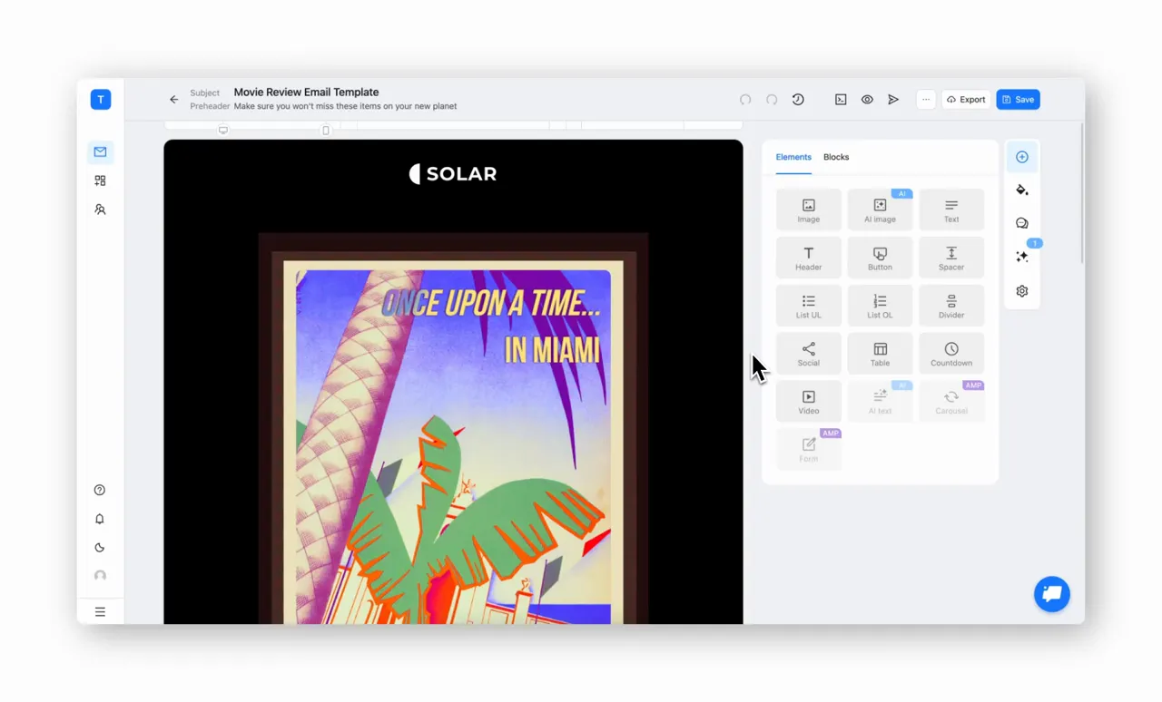
Task: Preview email with the eye icon
Action: pos(867,100)
